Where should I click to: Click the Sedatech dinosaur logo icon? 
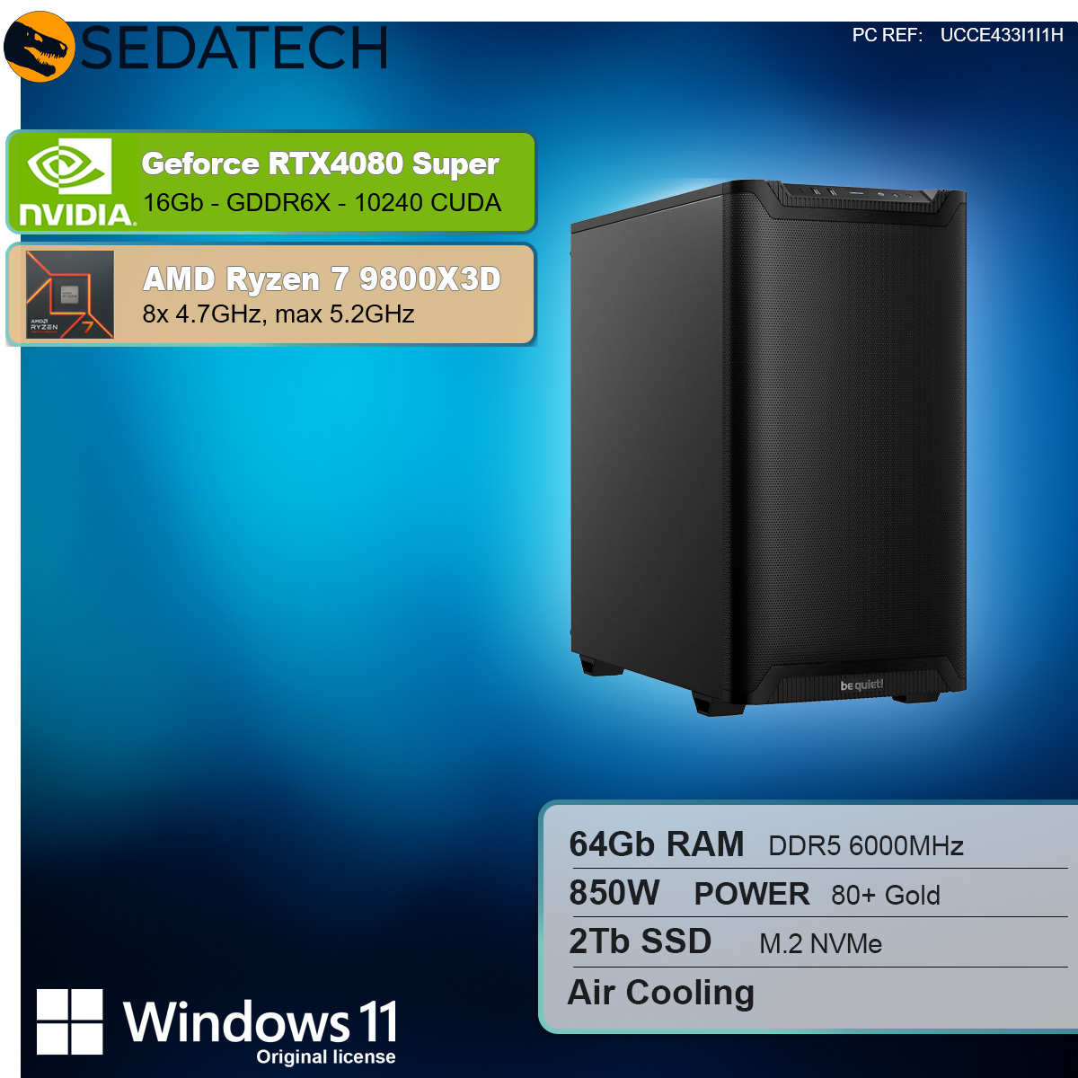coord(39,47)
